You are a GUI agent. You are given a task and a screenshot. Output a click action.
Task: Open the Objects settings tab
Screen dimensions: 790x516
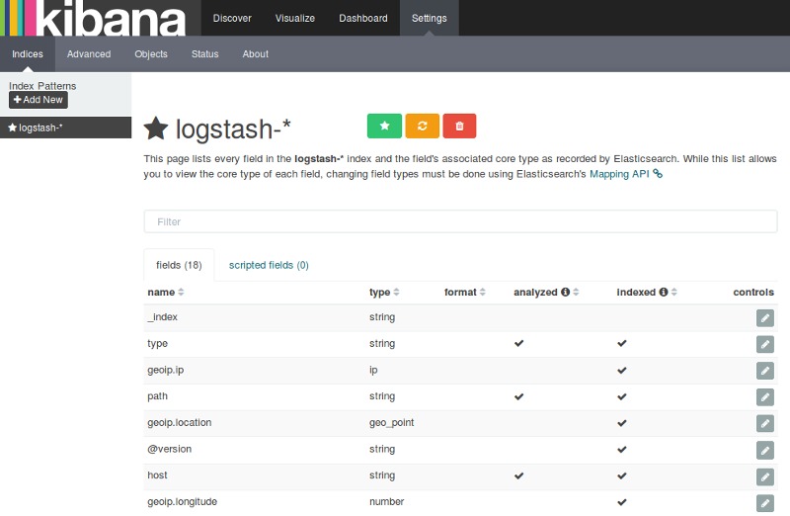point(151,54)
